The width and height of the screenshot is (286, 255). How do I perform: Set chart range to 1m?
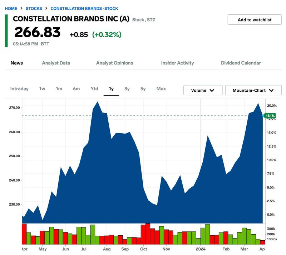pos(59,89)
